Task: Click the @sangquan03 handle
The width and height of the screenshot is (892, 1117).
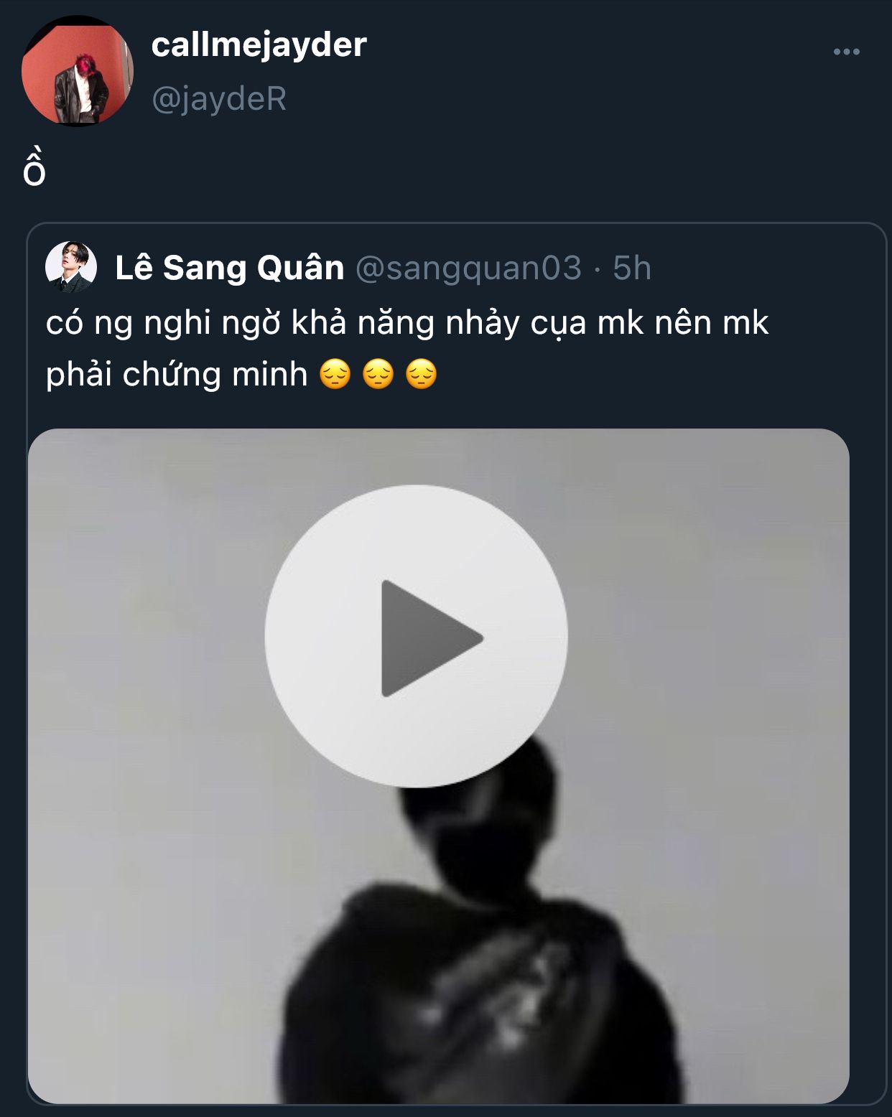Action: (x=468, y=268)
